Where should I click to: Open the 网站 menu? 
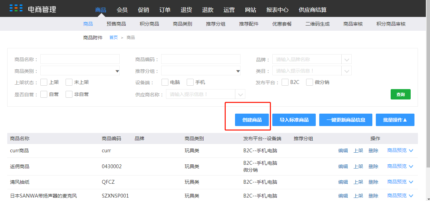tap(251, 10)
